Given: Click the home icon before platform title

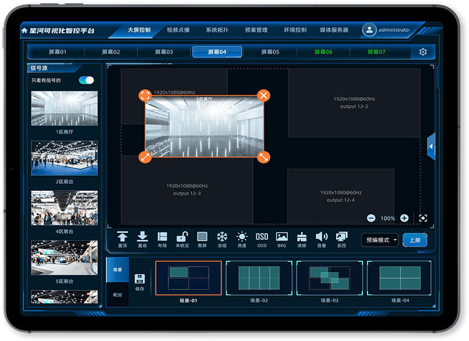Looking at the screenshot, I should click(x=24, y=30).
